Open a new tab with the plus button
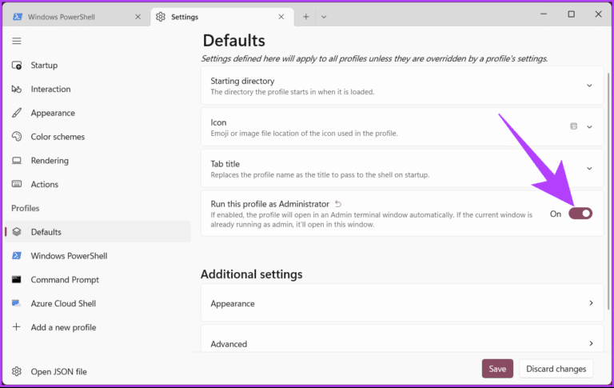Screen dimensions: 614x388 click(x=306, y=17)
